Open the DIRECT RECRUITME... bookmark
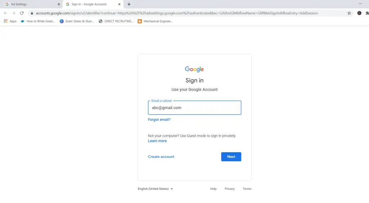The width and height of the screenshot is (369, 203). [116, 21]
